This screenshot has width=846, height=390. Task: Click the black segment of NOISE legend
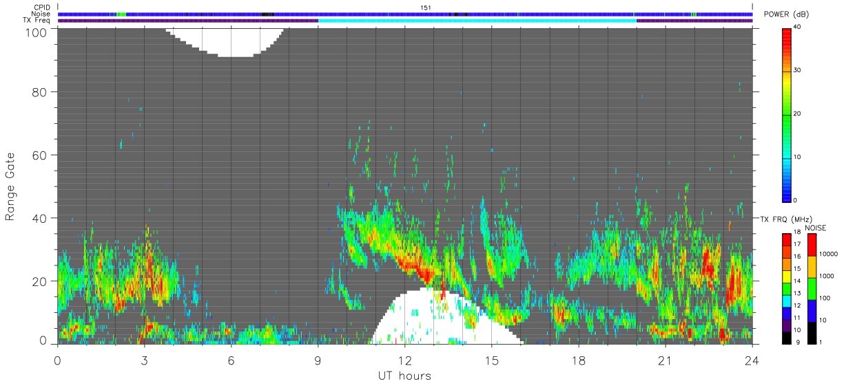point(812,332)
